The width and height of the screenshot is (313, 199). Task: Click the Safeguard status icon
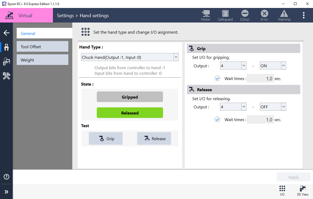click(x=225, y=15)
